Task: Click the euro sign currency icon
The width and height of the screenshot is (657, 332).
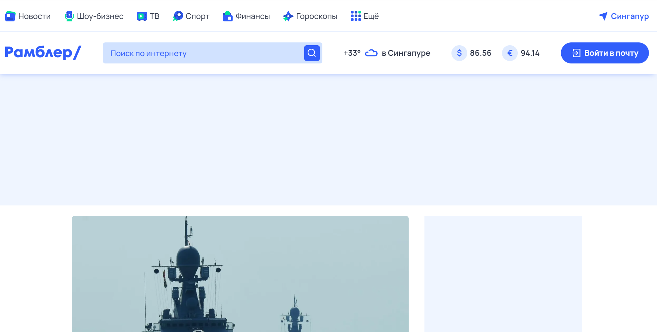Action: (510, 53)
